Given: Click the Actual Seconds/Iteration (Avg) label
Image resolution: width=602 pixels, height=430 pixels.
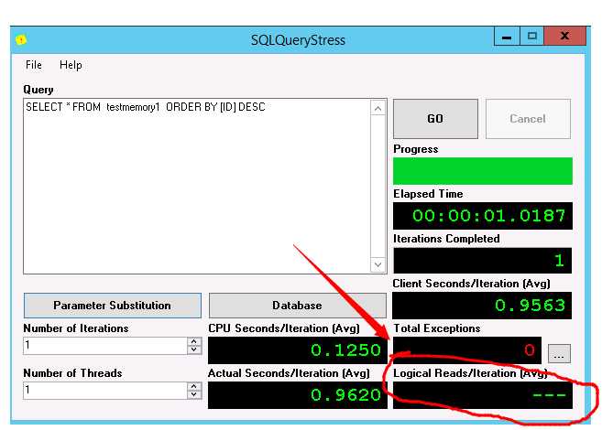Looking at the screenshot, I should point(290,373).
